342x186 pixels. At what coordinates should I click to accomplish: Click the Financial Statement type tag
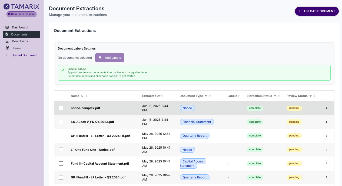197,122
